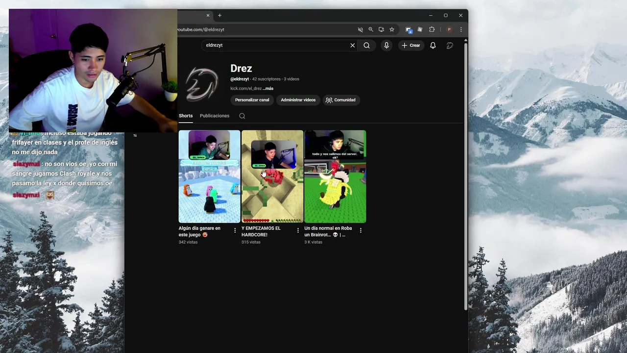Open Chrome three-dot menu
This screenshot has width=627, height=353.
click(460, 29)
